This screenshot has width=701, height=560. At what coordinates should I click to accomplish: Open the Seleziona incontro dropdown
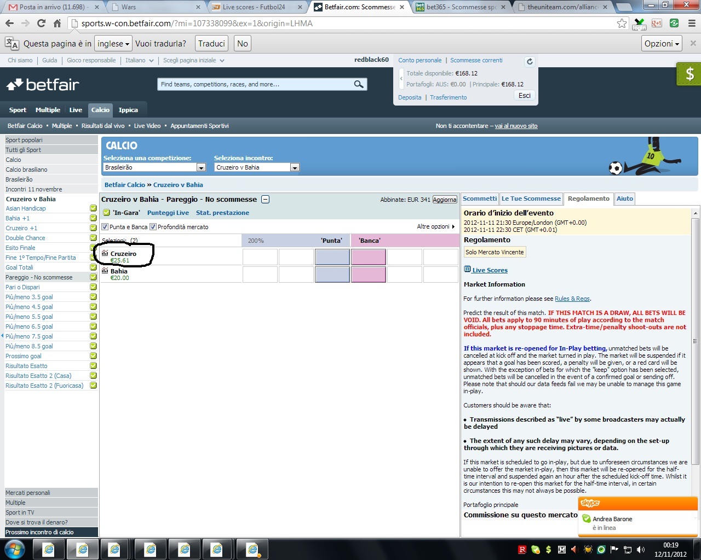257,167
